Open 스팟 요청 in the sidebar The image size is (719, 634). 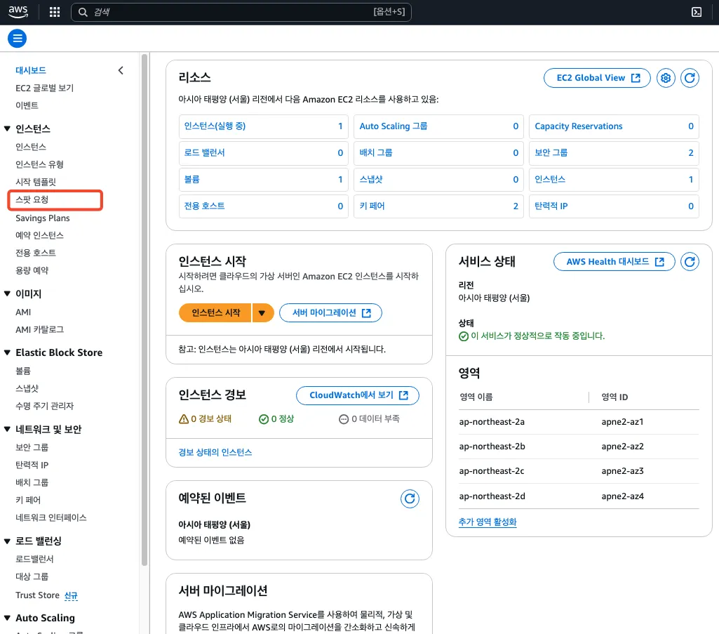32,199
